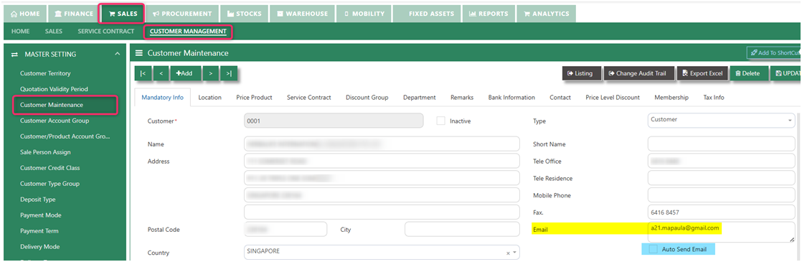
Task: Open the Type dropdown showing Customer
Action: click(x=721, y=121)
